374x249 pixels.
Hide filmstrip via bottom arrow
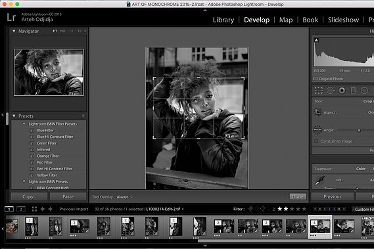point(205,246)
